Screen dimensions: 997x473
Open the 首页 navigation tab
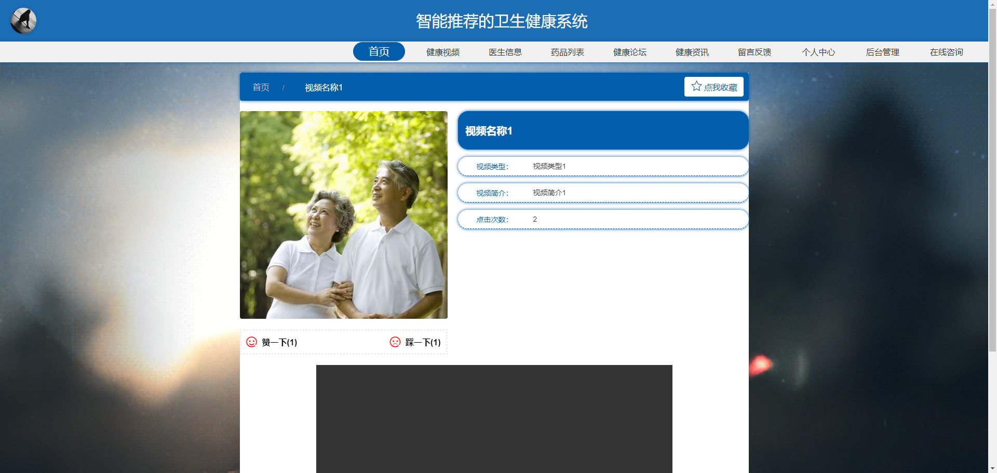[379, 51]
